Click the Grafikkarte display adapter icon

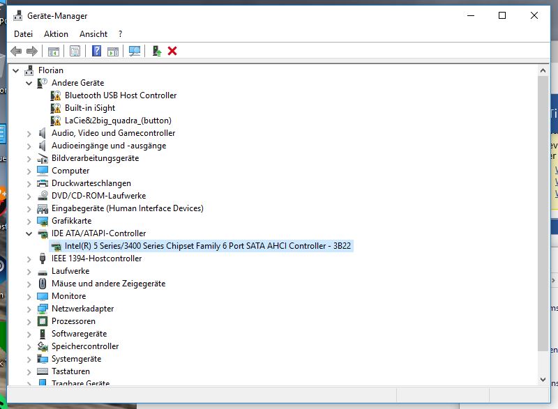click(43, 221)
